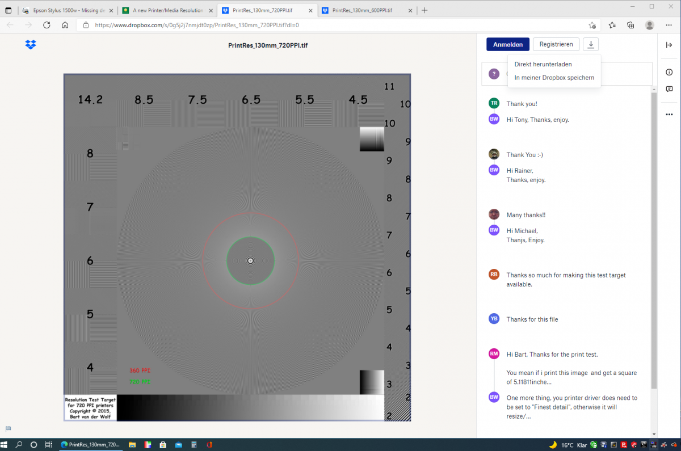
Task: Go to browser home page icon
Action: click(65, 25)
